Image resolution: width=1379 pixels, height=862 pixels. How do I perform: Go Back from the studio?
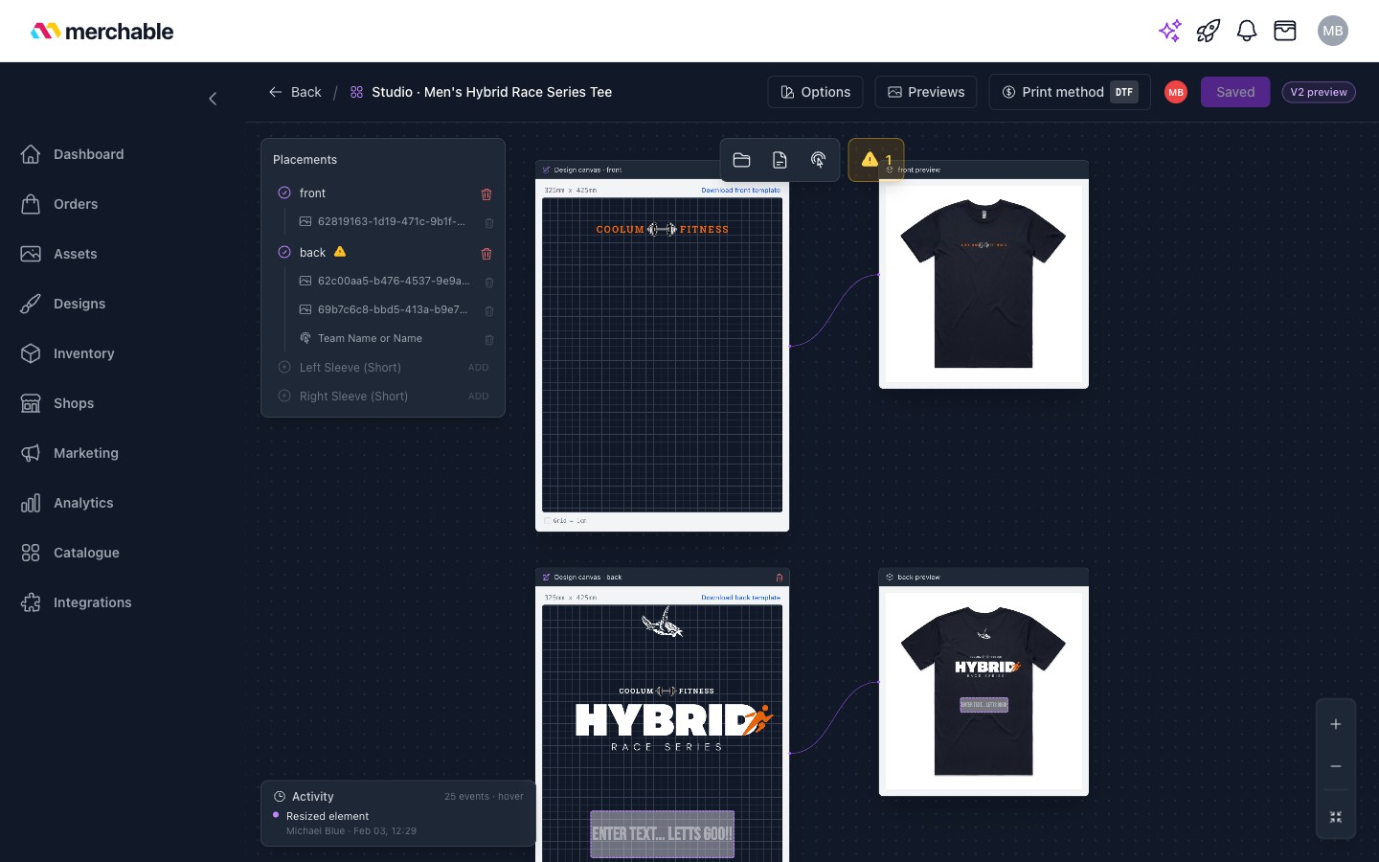click(295, 92)
